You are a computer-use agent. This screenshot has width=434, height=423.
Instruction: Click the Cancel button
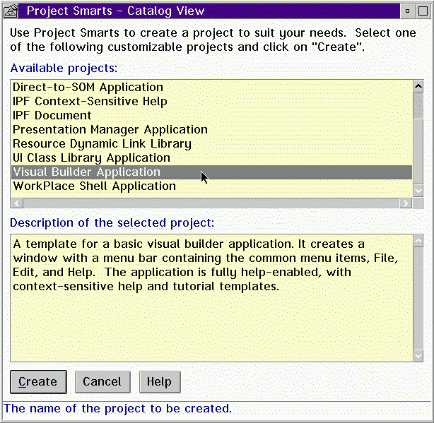point(102,382)
